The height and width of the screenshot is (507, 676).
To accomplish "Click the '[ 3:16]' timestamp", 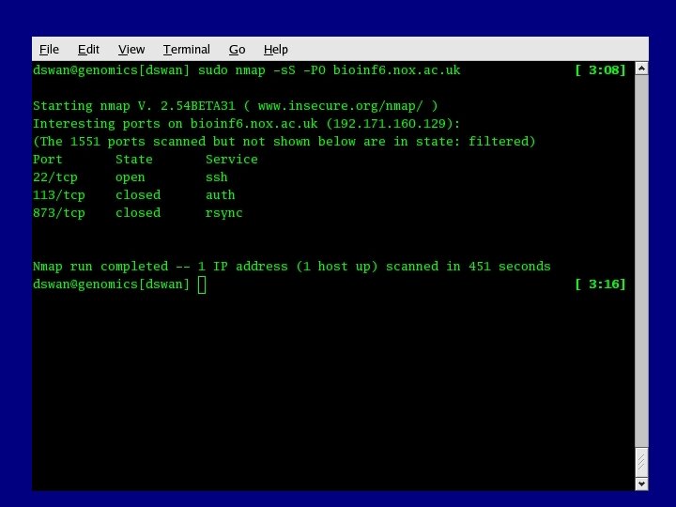I will pos(600,284).
